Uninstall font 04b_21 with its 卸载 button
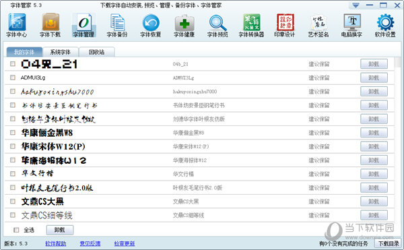 [374, 64]
